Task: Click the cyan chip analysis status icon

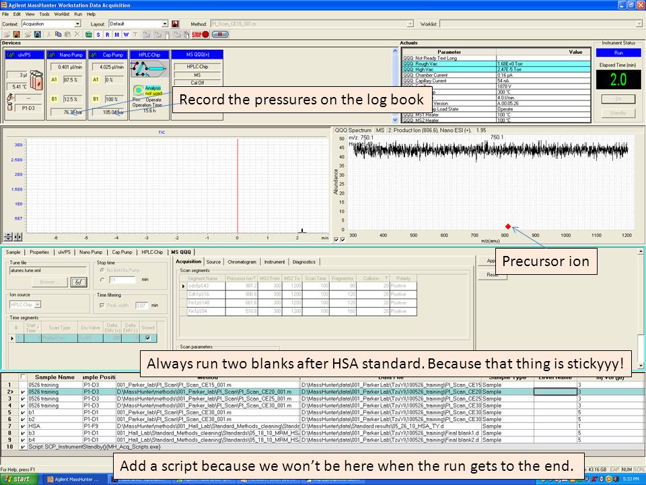Action: [138, 90]
